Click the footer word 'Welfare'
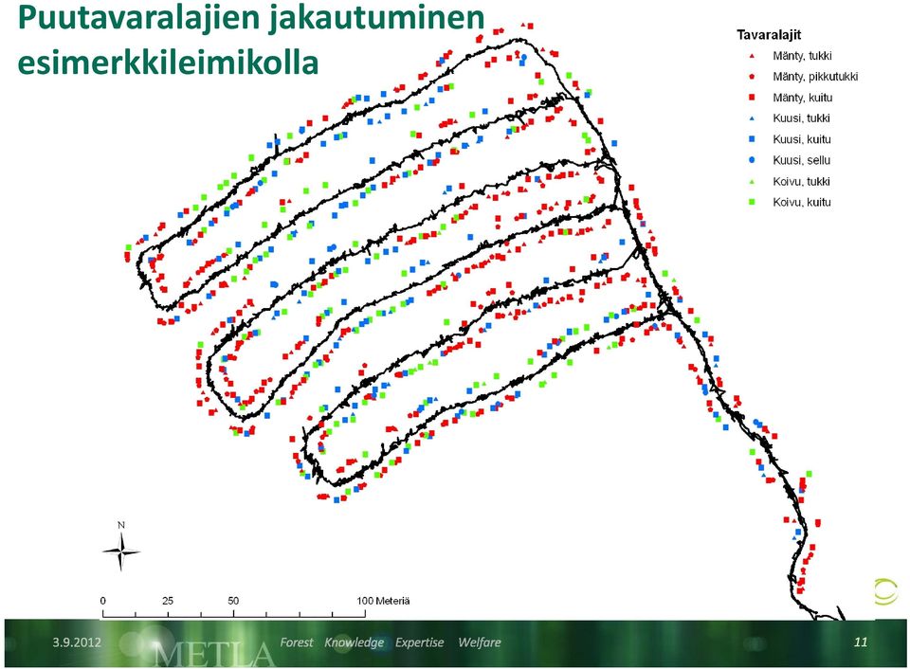This screenshot has height=669, width=910. pyautogui.click(x=480, y=642)
